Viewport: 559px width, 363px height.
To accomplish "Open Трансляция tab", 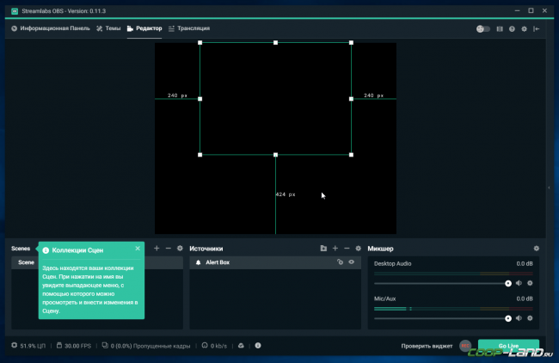I will point(189,28).
